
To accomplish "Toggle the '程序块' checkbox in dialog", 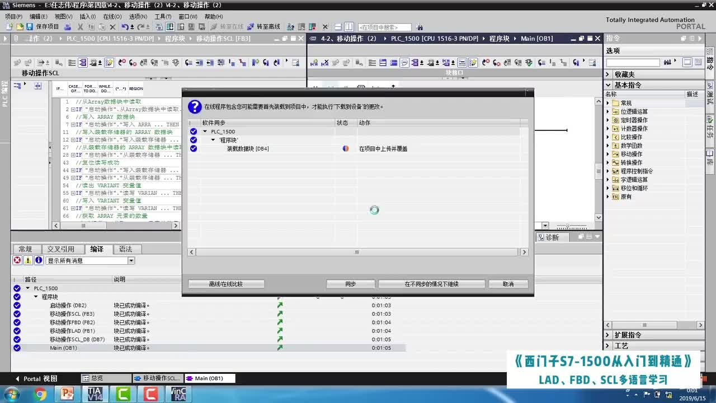I will [x=194, y=140].
